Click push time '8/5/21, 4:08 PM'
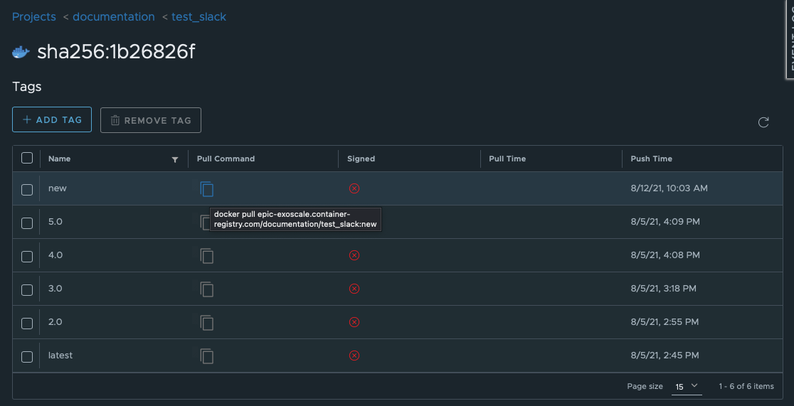The height and width of the screenshot is (406, 794). pyautogui.click(x=665, y=255)
